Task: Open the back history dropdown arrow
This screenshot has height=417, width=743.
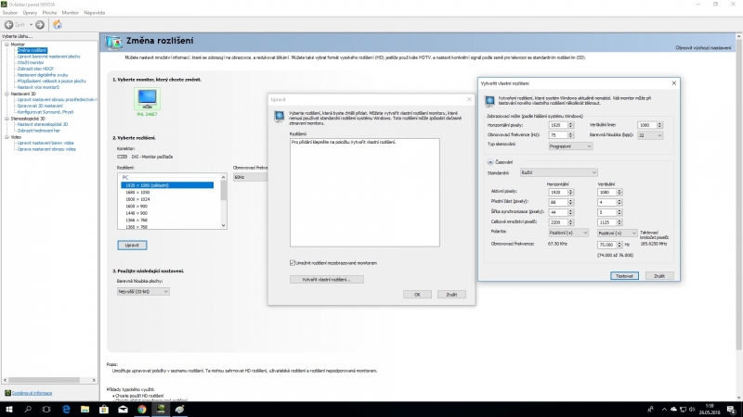Action: 32,25
